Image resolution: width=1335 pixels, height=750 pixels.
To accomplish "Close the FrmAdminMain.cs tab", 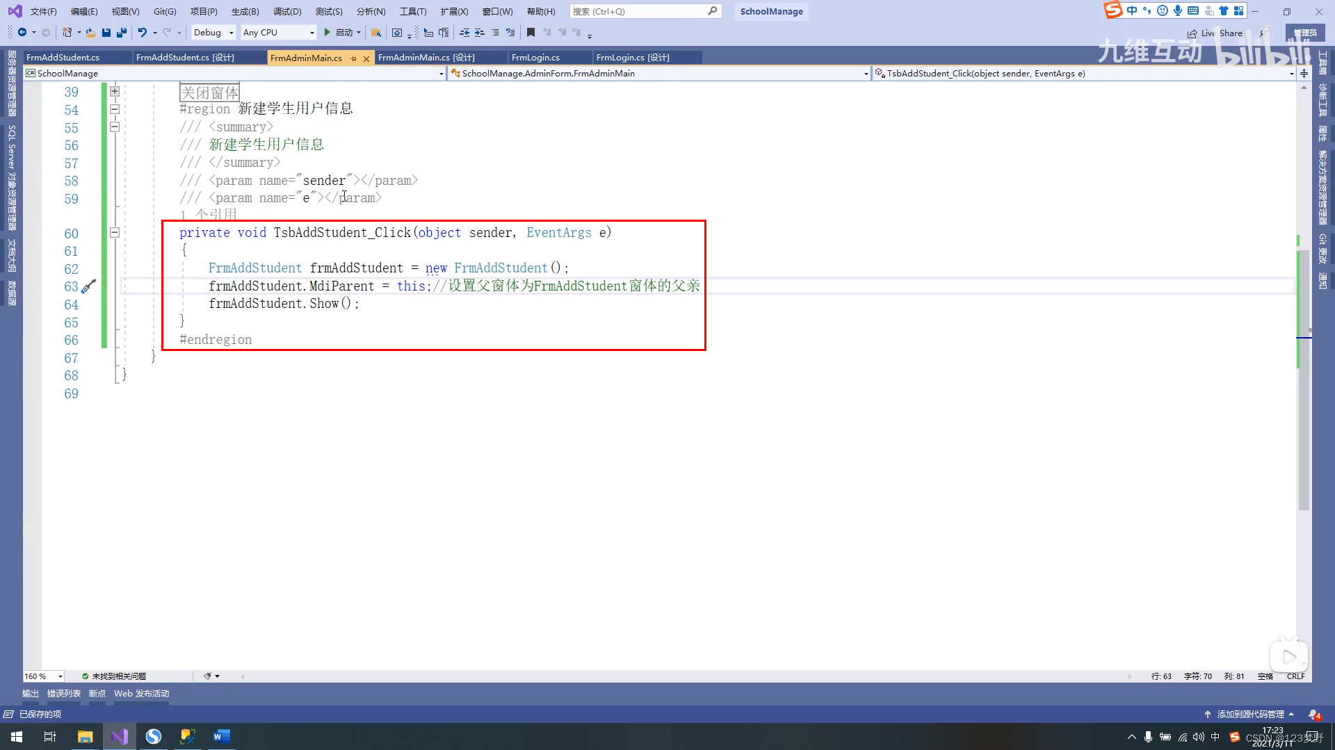I will point(366,58).
